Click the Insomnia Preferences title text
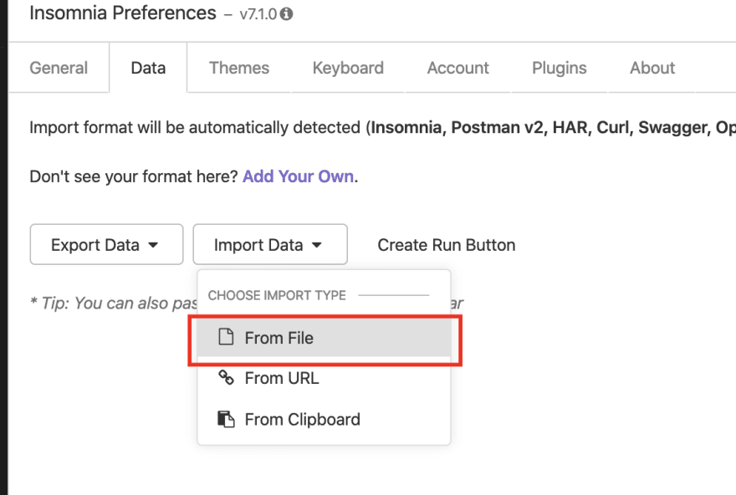The image size is (736, 495). coord(123,13)
